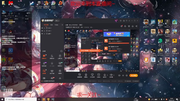Select the phone screen-cast source button
Image resolution: width=180 pixels, height=101 pixels.
92,76
